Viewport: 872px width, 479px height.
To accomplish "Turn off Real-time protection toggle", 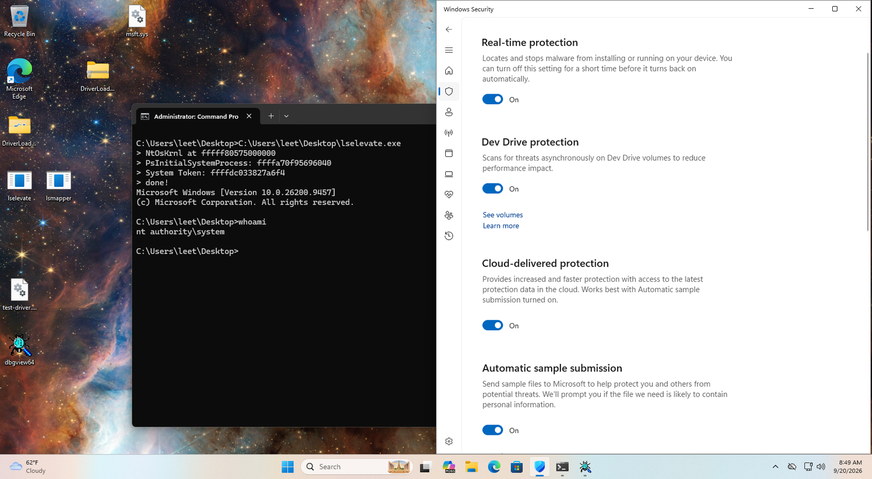I will [493, 99].
